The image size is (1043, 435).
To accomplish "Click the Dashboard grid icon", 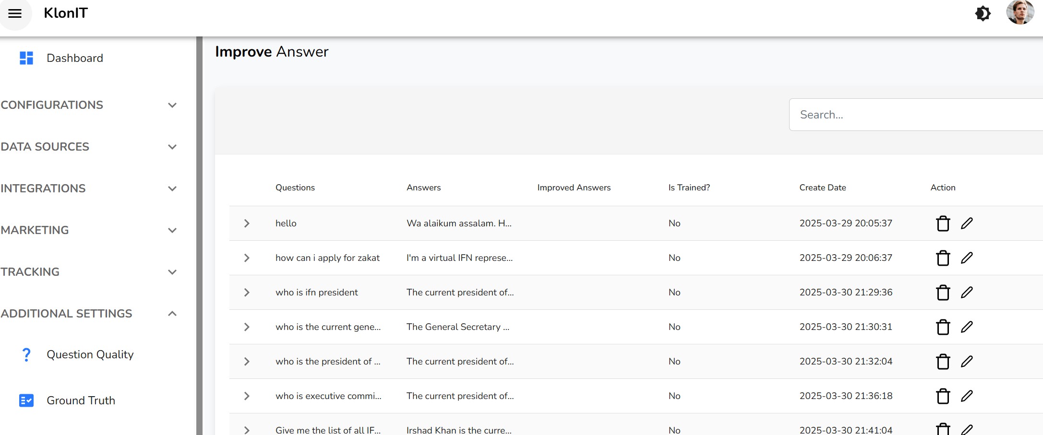I will point(26,58).
